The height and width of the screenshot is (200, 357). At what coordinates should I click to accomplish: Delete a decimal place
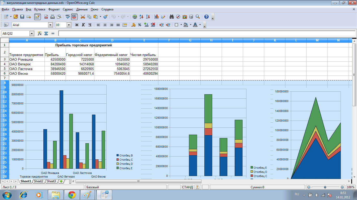point(153,25)
